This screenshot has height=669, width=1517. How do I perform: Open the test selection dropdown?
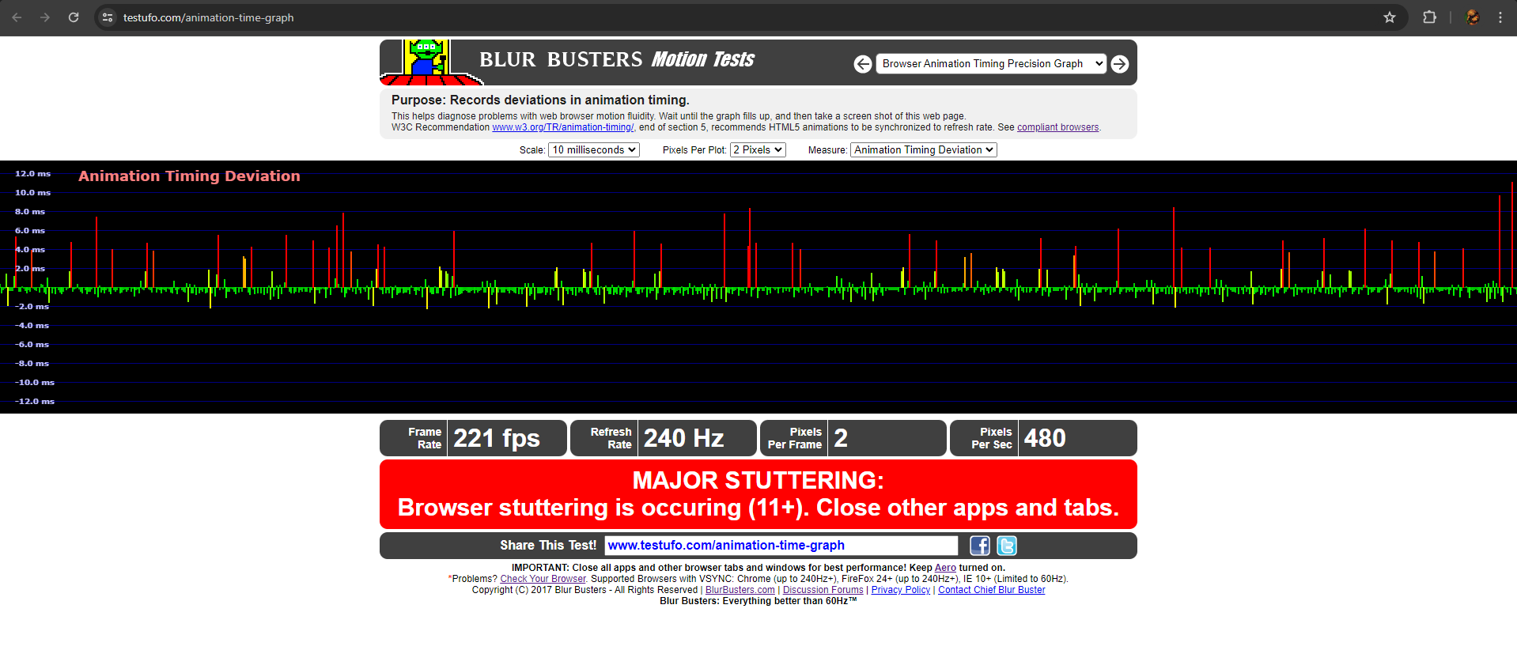click(x=991, y=64)
